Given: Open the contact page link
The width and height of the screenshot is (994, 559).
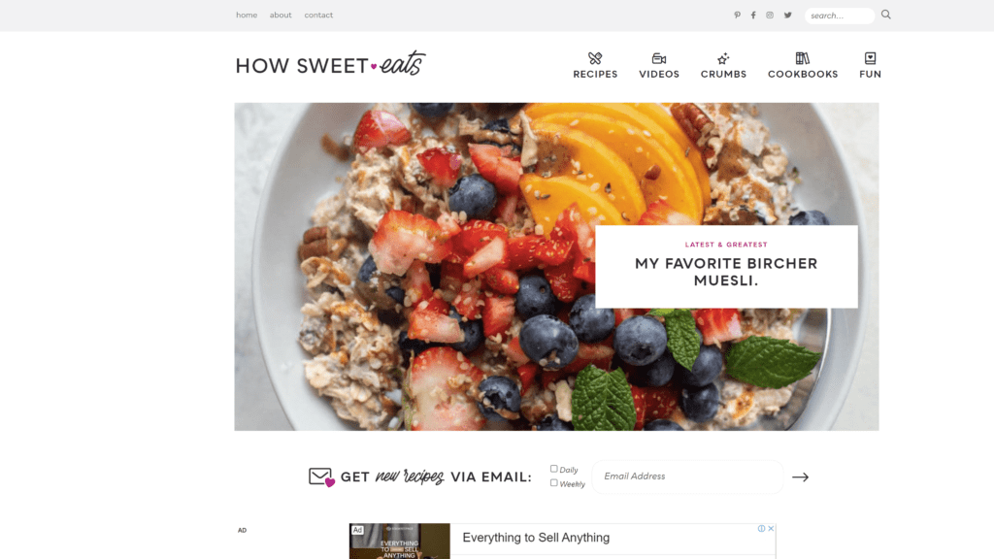Looking at the screenshot, I should pyautogui.click(x=318, y=16).
